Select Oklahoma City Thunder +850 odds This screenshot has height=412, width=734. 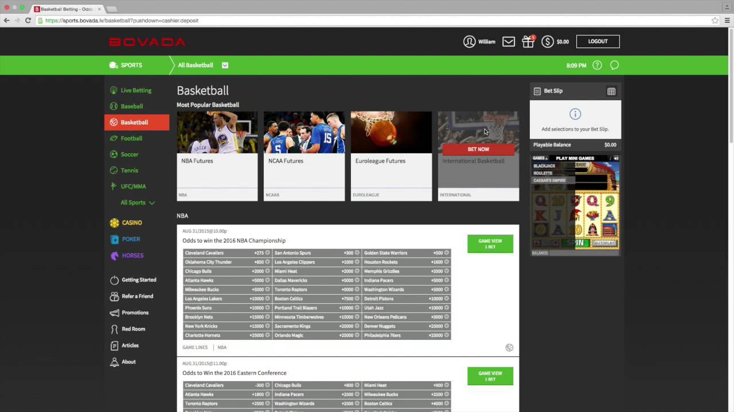pos(228,262)
